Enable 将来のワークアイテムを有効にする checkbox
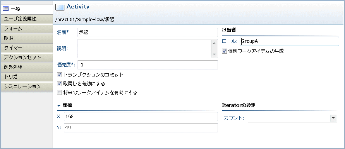345x149 pixels. (59, 93)
